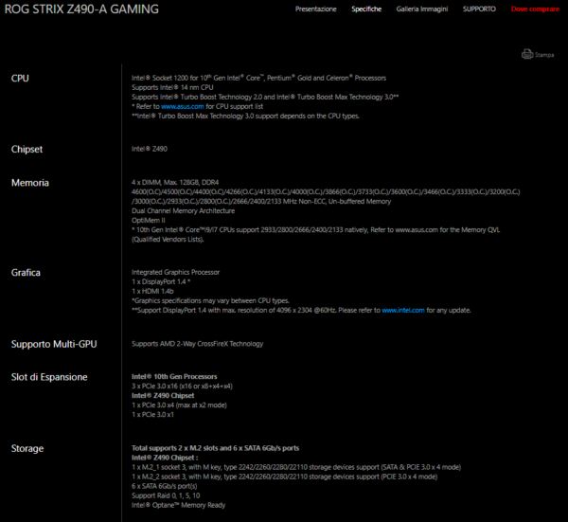Click the '6 x SATA 6Gb/s port(s)' line

(x=164, y=486)
